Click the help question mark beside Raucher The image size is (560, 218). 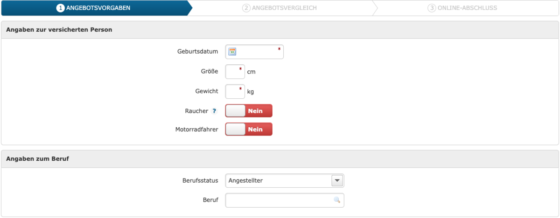pyautogui.click(x=214, y=111)
